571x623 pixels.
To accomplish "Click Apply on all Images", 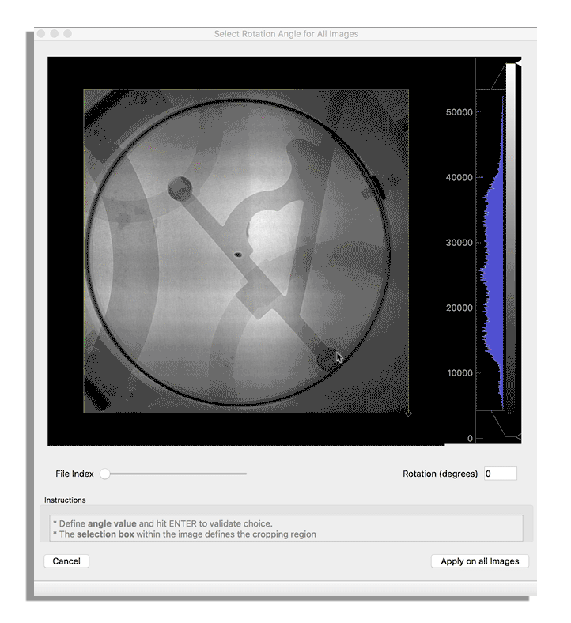I will point(479,561).
